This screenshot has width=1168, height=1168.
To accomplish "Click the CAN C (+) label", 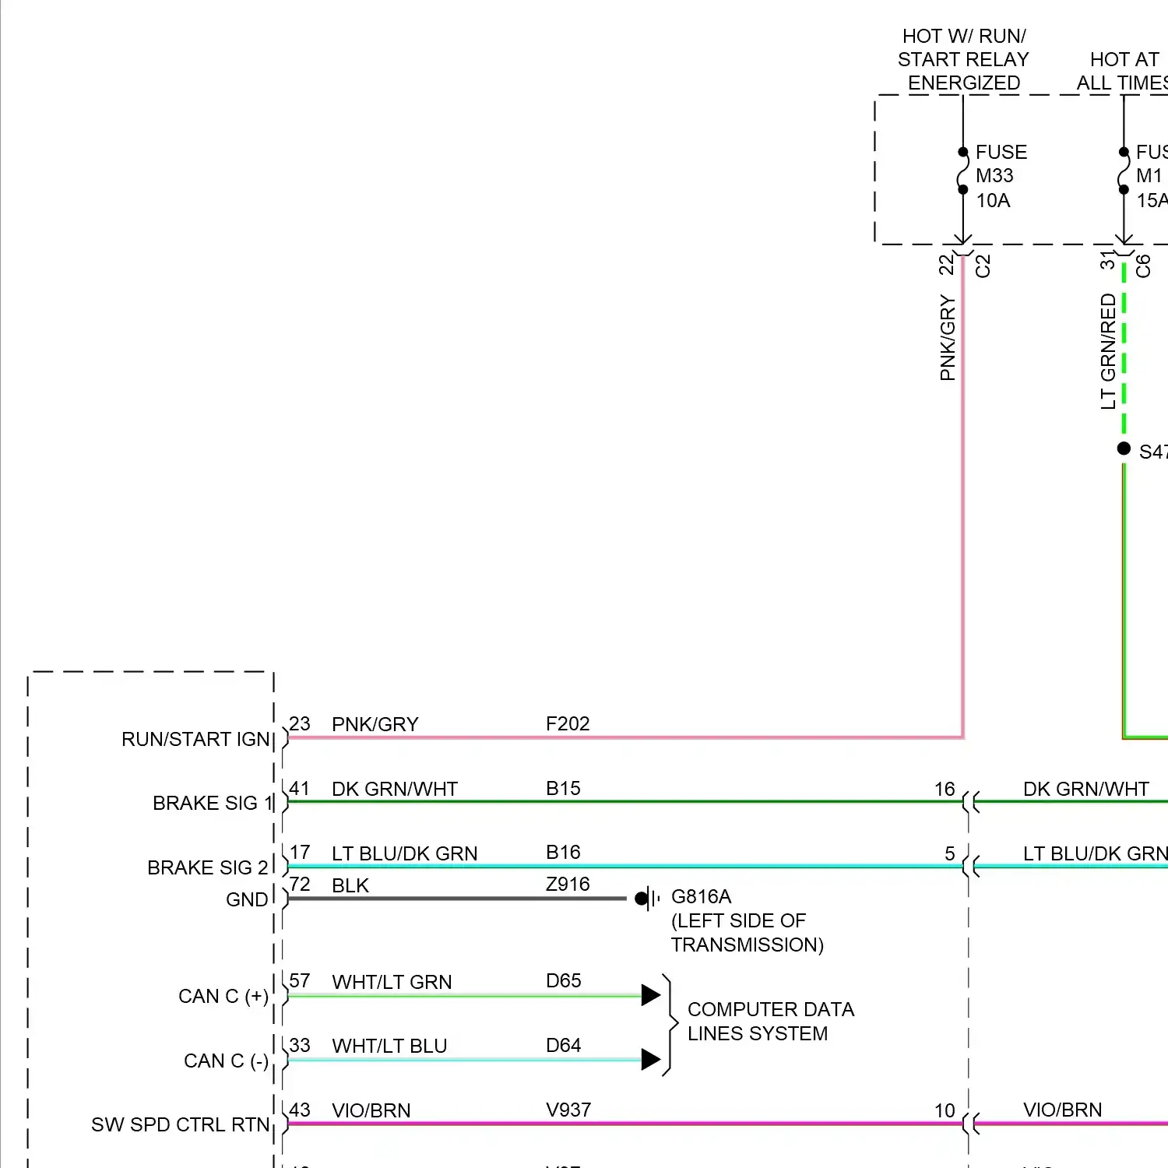I will click(223, 996).
